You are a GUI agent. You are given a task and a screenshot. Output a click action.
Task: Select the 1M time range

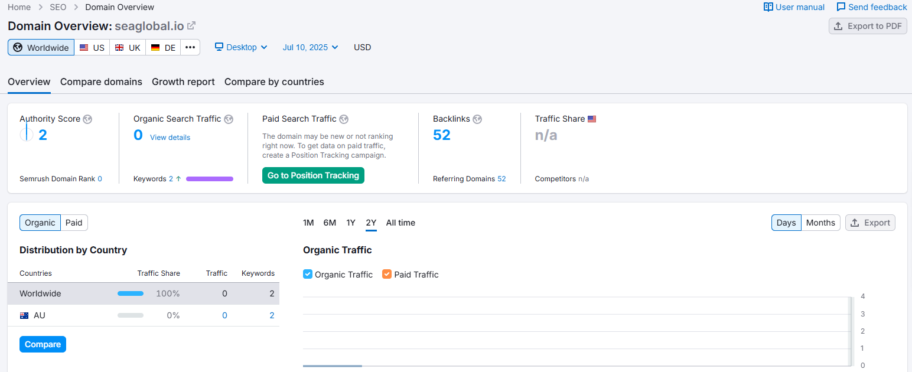308,223
